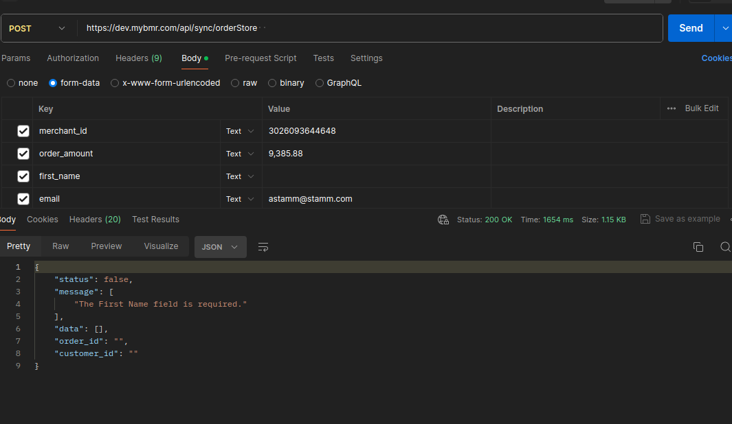This screenshot has width=732, height=424.
Task: Uncheck the first_name row checkbox
Action: point(23,176)
